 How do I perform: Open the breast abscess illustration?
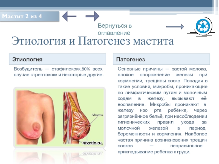coord(59,118)
